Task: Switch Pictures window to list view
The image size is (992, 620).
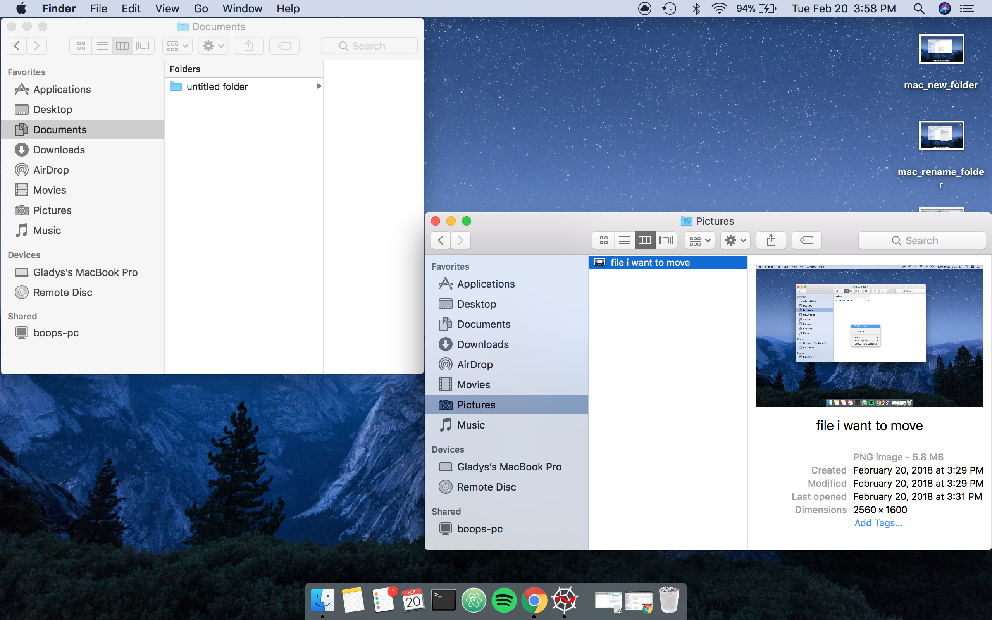Action: [624, 240]
